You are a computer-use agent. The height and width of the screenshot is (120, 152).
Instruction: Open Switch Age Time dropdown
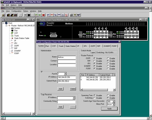point(114,101)
